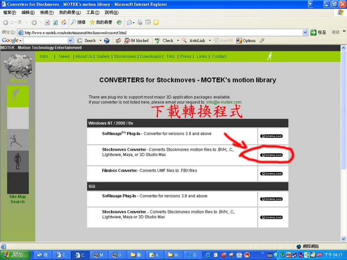This screenshot has height=260, width=347.
Task: Open the Contact navigation link
Action: click(219, 56)
